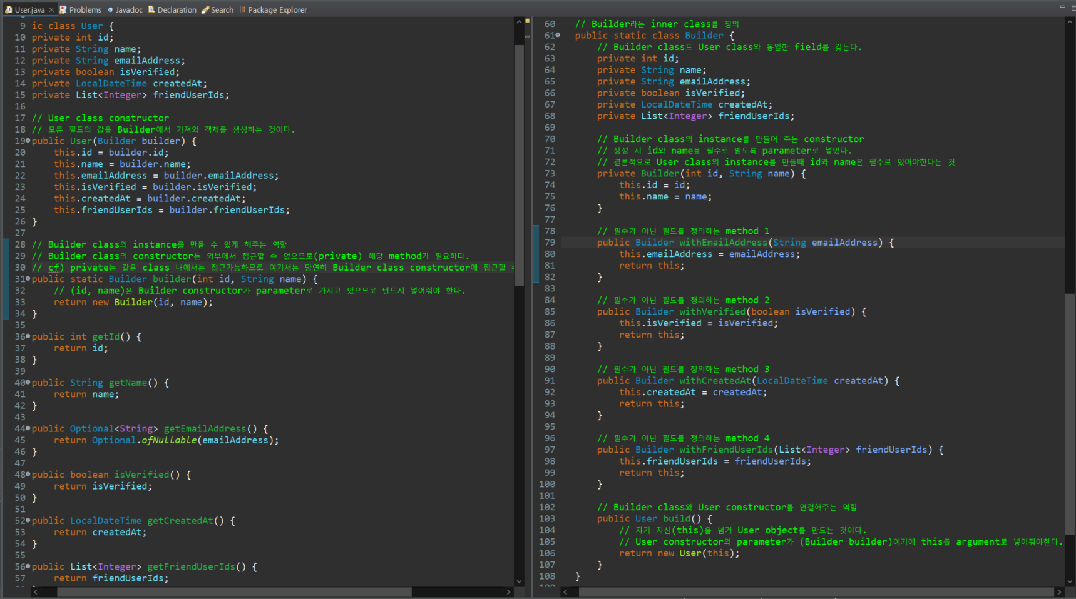Switch to the Problems tab
Viewport: 1076px width, 599px height.
click(80, 10)
